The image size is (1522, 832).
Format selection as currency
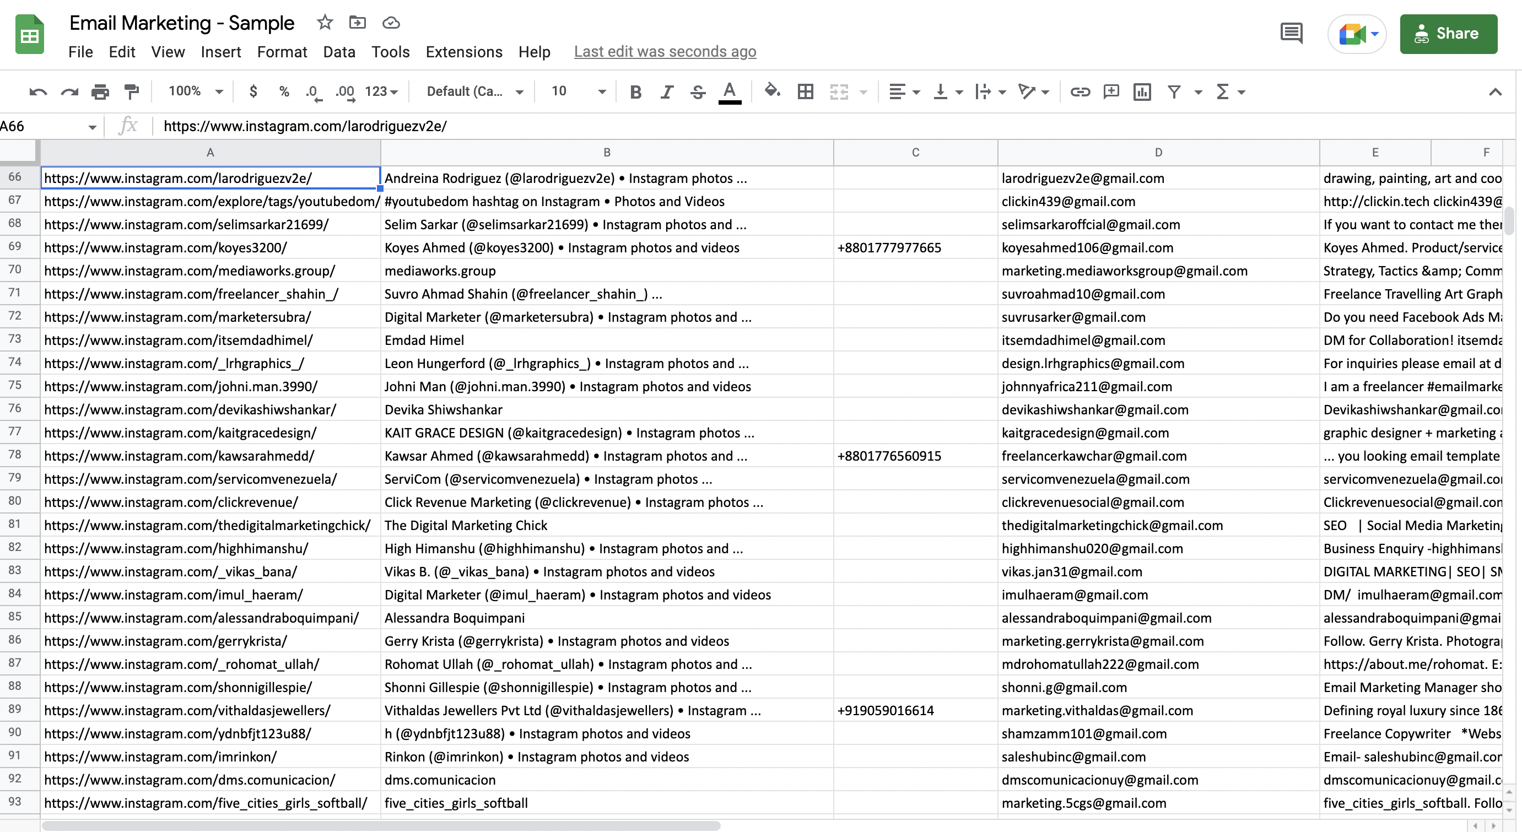(253, 91)
